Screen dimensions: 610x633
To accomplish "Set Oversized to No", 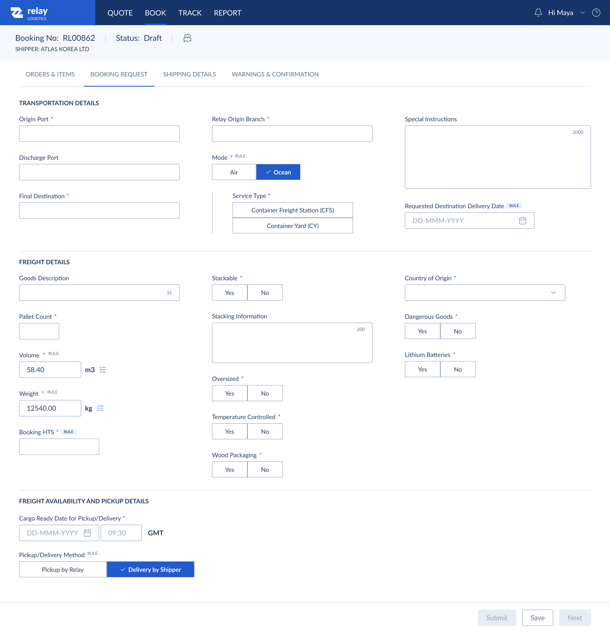I will pos(265,393).
